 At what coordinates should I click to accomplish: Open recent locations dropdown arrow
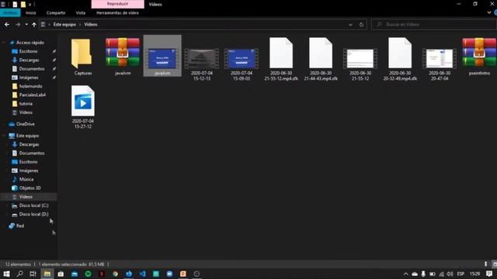coord(26,24)
